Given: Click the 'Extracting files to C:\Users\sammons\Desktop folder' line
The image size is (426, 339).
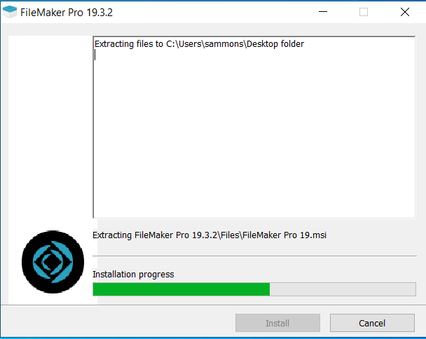Looking at the screenshot, I should pos(199,44).
